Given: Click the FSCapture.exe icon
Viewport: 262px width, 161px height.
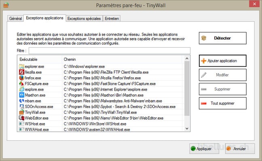Looking at the screenshot, I should point(21,83).
